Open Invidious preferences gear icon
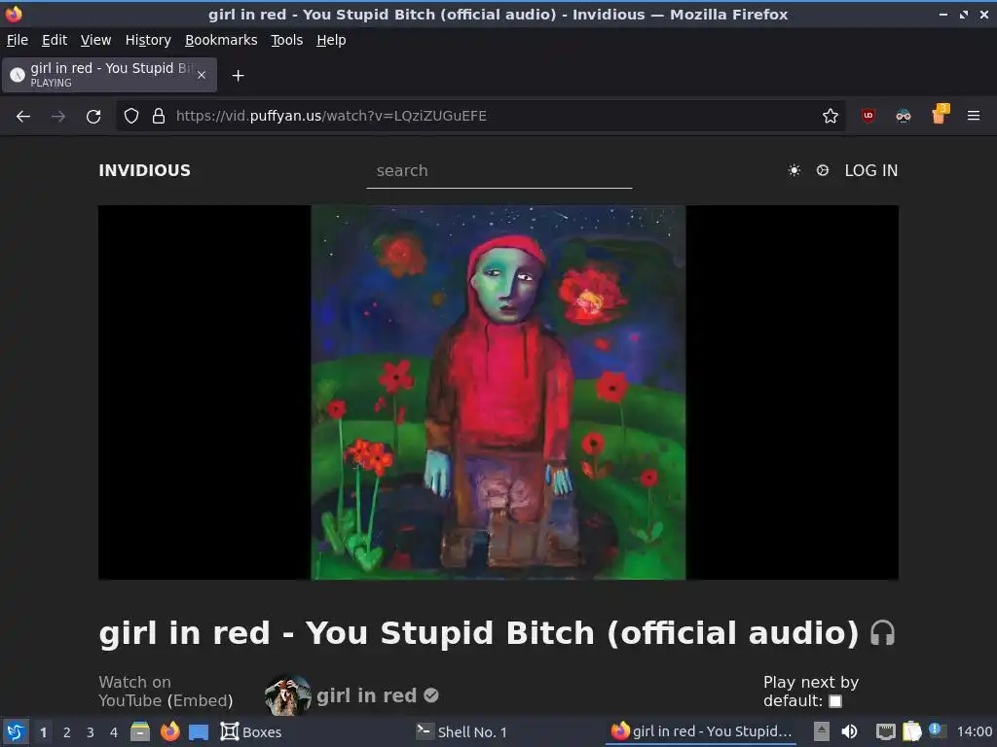 click(822, 170)
